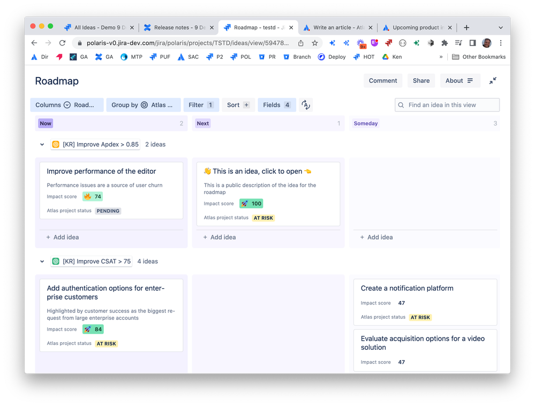Open the Fields selector
The width and height of the screenshot is (535, 406).
[277, 105]
